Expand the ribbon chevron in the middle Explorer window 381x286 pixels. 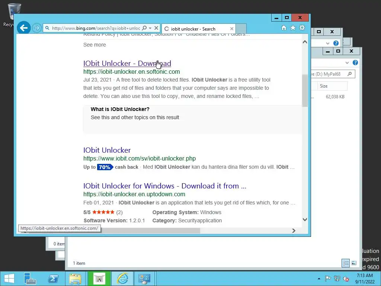pos(327,43)
